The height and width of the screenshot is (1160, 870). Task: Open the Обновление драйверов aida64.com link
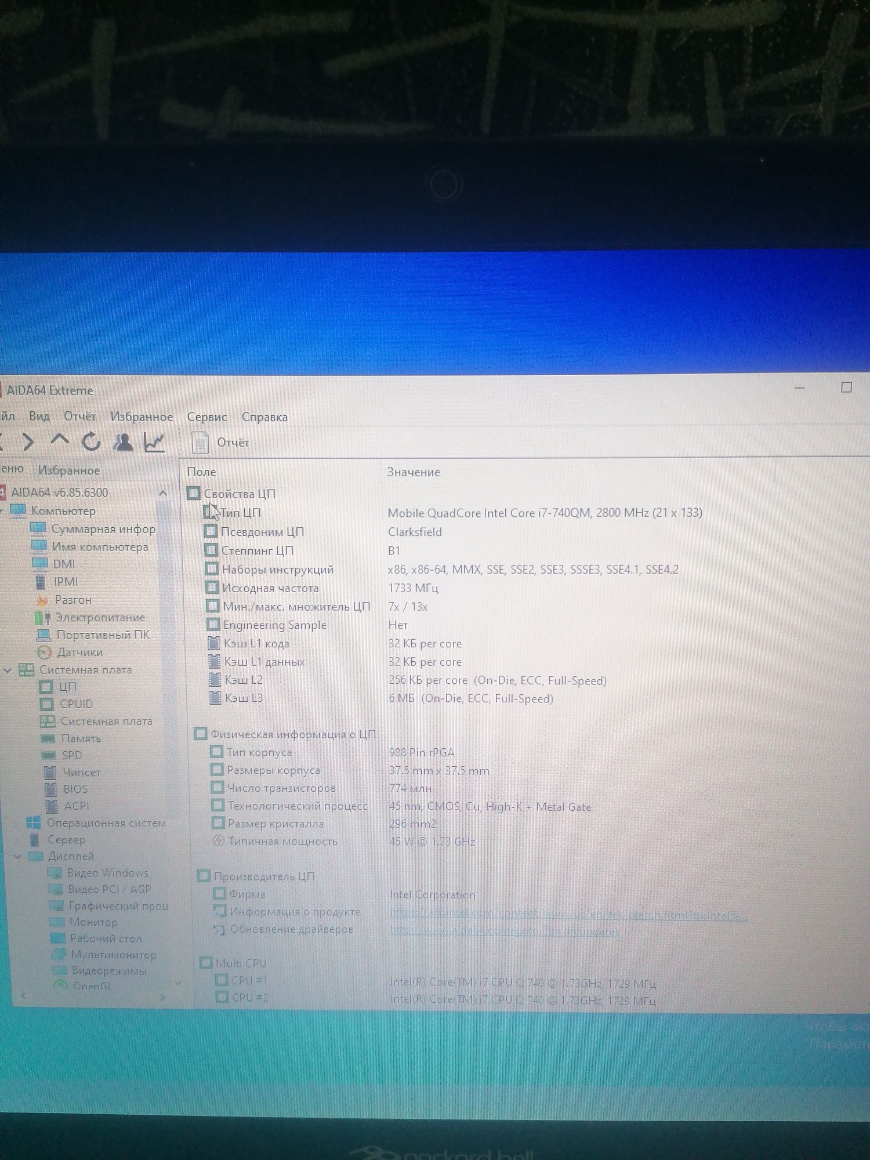point(504,932)
